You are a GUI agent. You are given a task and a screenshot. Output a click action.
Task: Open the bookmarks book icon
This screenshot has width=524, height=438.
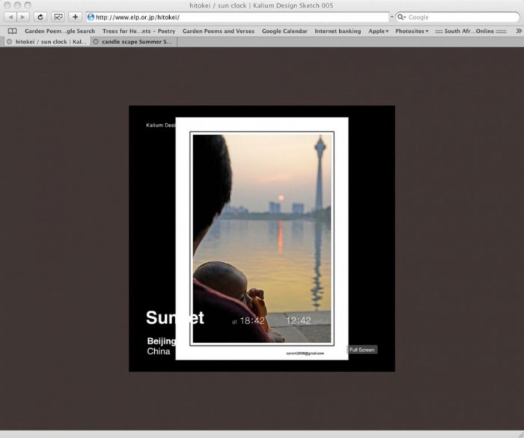pyautogui.click(x=12, y=31)
